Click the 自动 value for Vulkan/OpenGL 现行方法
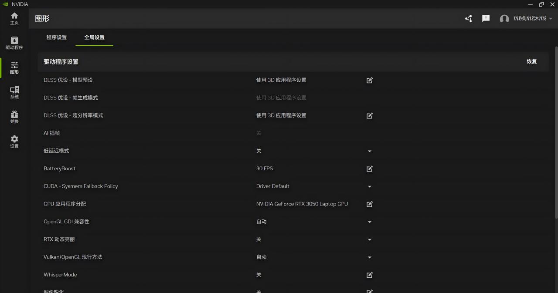 (x=262, y=257)
